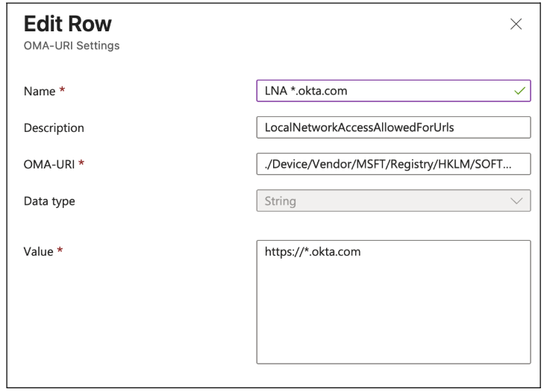544x392 pixels.
Task: Click the red asterisk beside Value
Action: point(60,252)
